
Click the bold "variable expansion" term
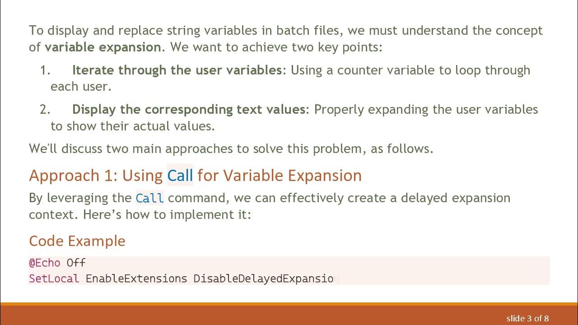pos(103,47)
